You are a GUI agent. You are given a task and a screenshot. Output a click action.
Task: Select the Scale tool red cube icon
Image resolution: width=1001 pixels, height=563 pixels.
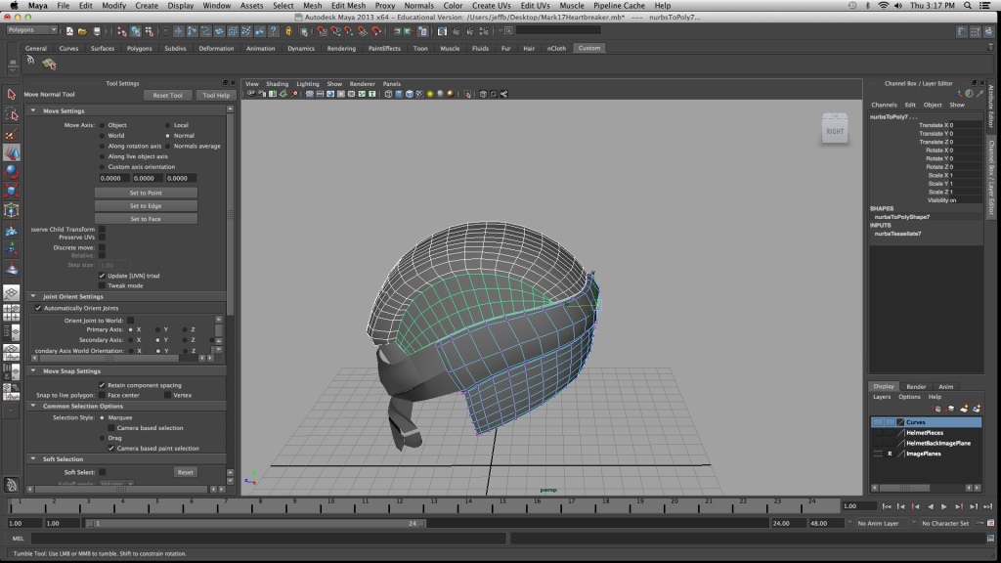tap(12, 191)
